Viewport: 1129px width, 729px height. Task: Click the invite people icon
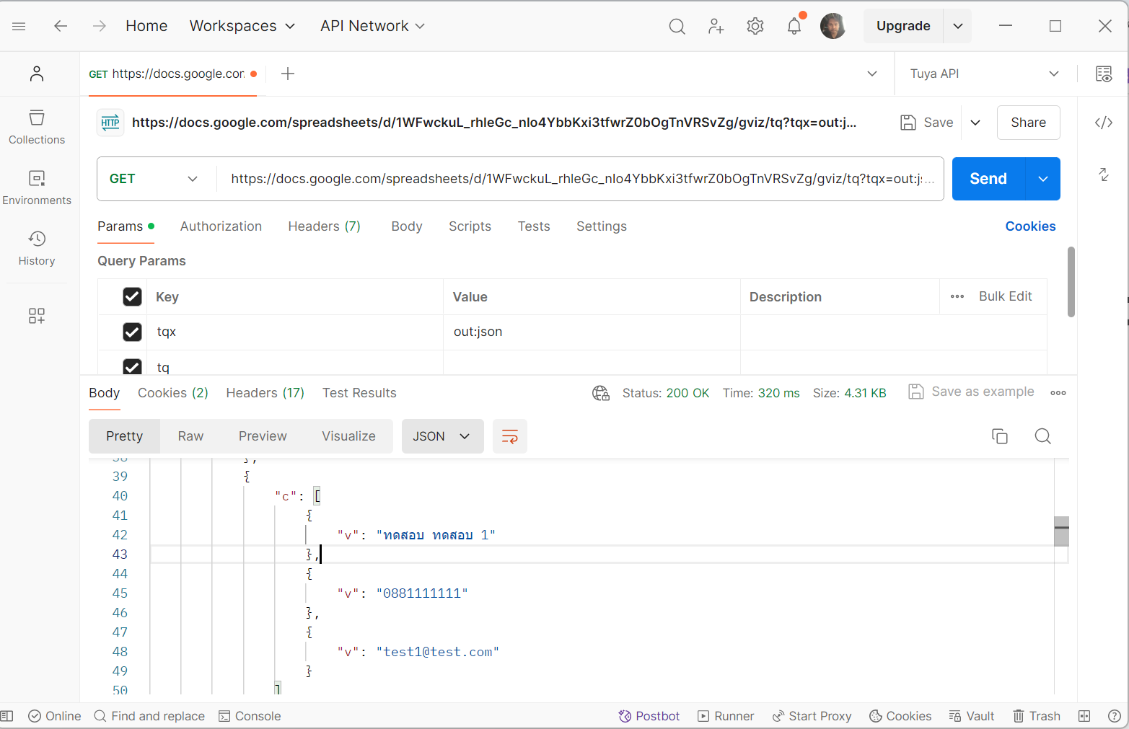[x=716, y=27]
